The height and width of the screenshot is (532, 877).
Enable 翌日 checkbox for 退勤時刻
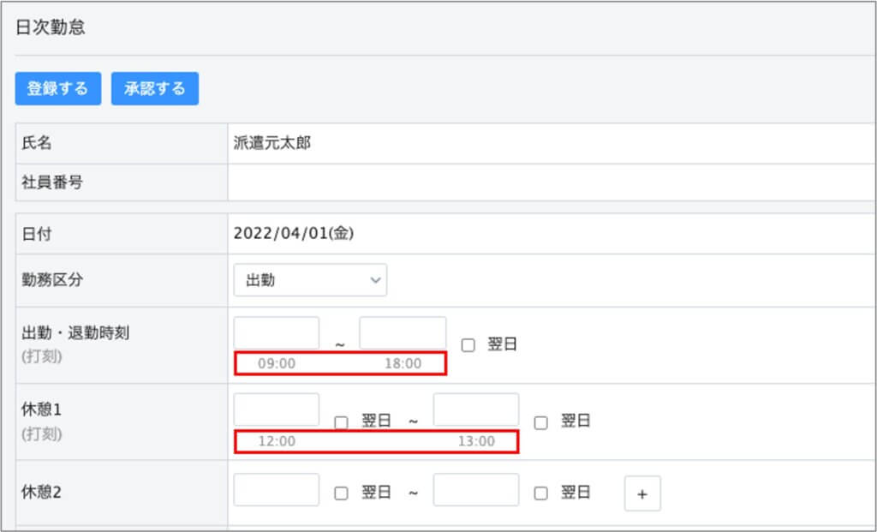pos(468,345)
